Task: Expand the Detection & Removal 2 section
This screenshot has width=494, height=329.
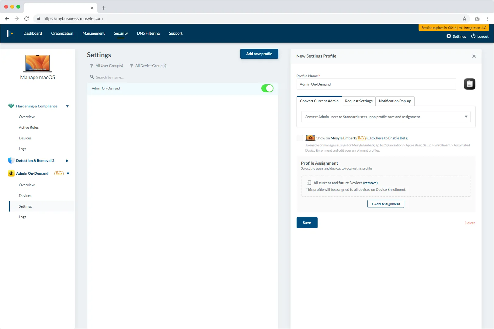Action: tap(67, 161)
